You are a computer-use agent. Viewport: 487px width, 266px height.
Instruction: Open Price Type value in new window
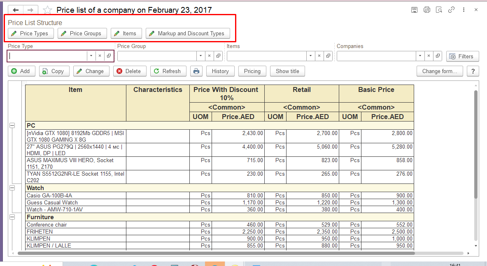tap(109, 56)
